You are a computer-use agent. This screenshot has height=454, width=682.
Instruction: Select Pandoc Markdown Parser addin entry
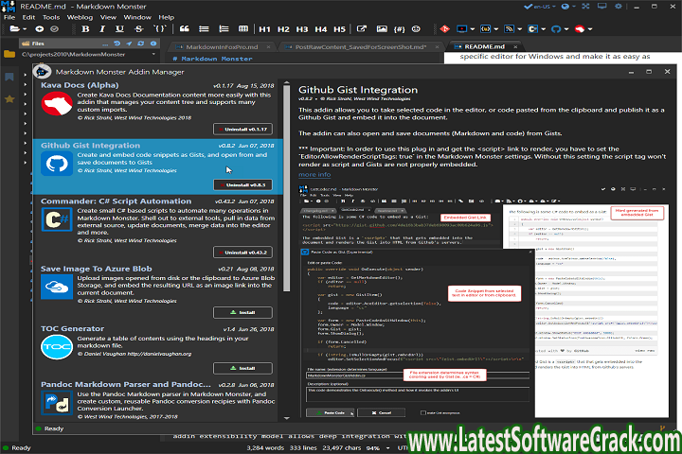(x=158, y=400)
